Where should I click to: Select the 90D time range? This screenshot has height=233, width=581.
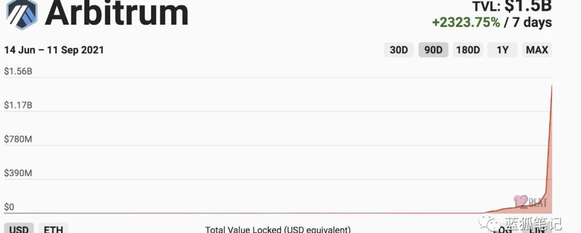click(x=433, y=50)
